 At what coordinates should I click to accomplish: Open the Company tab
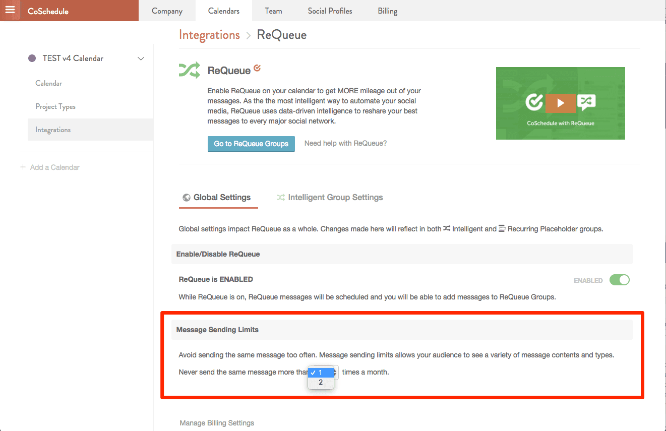pyautogui.click(x=167, y=11)
